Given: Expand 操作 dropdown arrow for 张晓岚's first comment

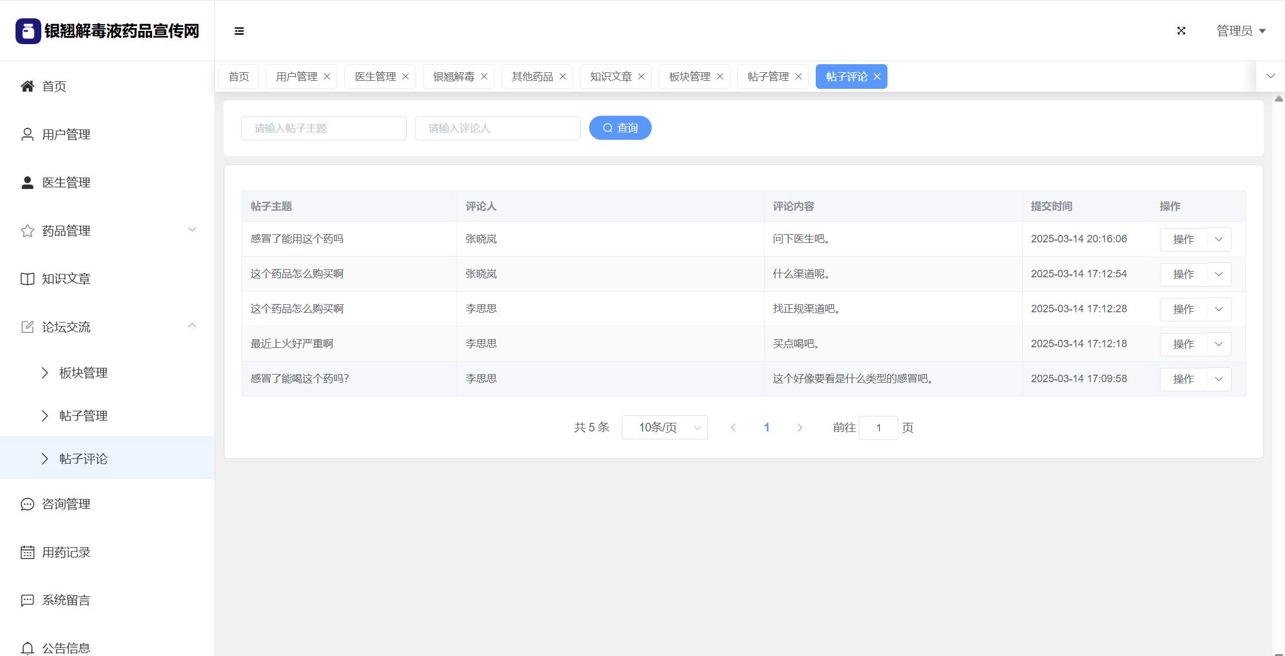Looking at the screenshot, I should [x=1219, y=239].
